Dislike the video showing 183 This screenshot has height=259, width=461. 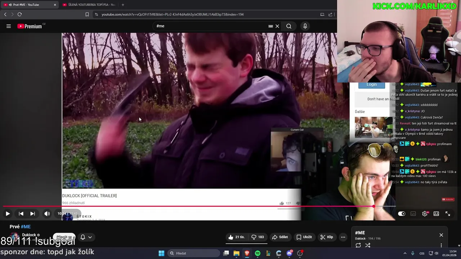coord(258,237)
